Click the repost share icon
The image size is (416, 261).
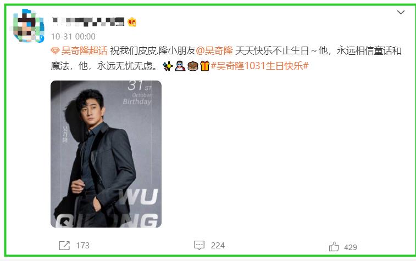pyautogui.click(x=64, y=246)
